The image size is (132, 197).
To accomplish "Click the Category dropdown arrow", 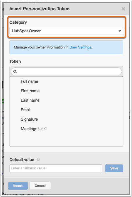I will point(120,31).
